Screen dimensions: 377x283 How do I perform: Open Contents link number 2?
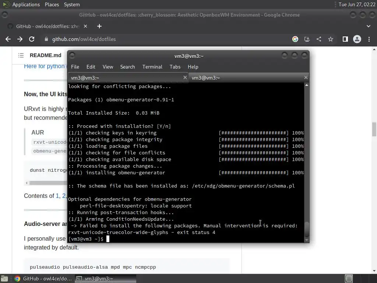[64, 196]
